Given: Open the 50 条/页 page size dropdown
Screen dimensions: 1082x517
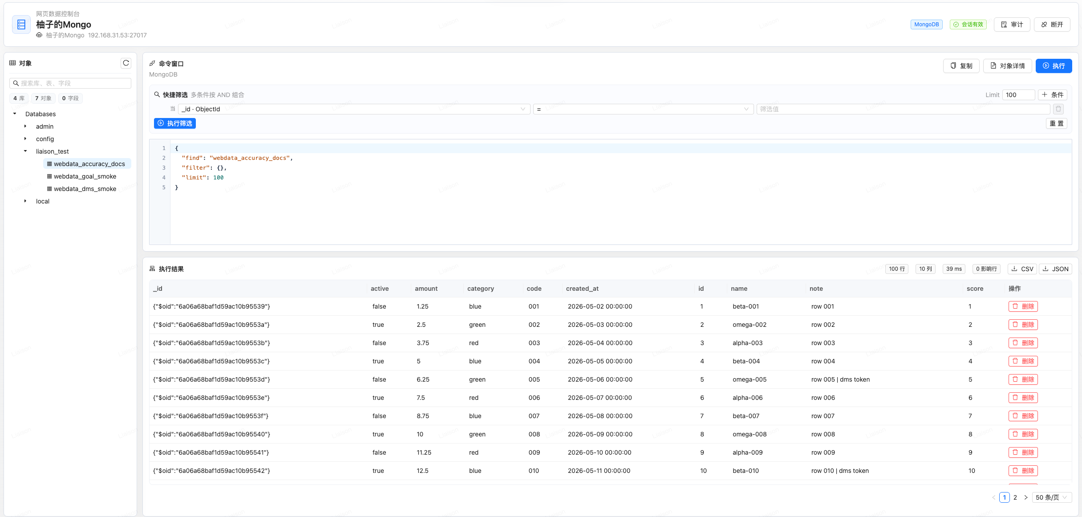Looking at the screenshot, I should (1052, 497).
